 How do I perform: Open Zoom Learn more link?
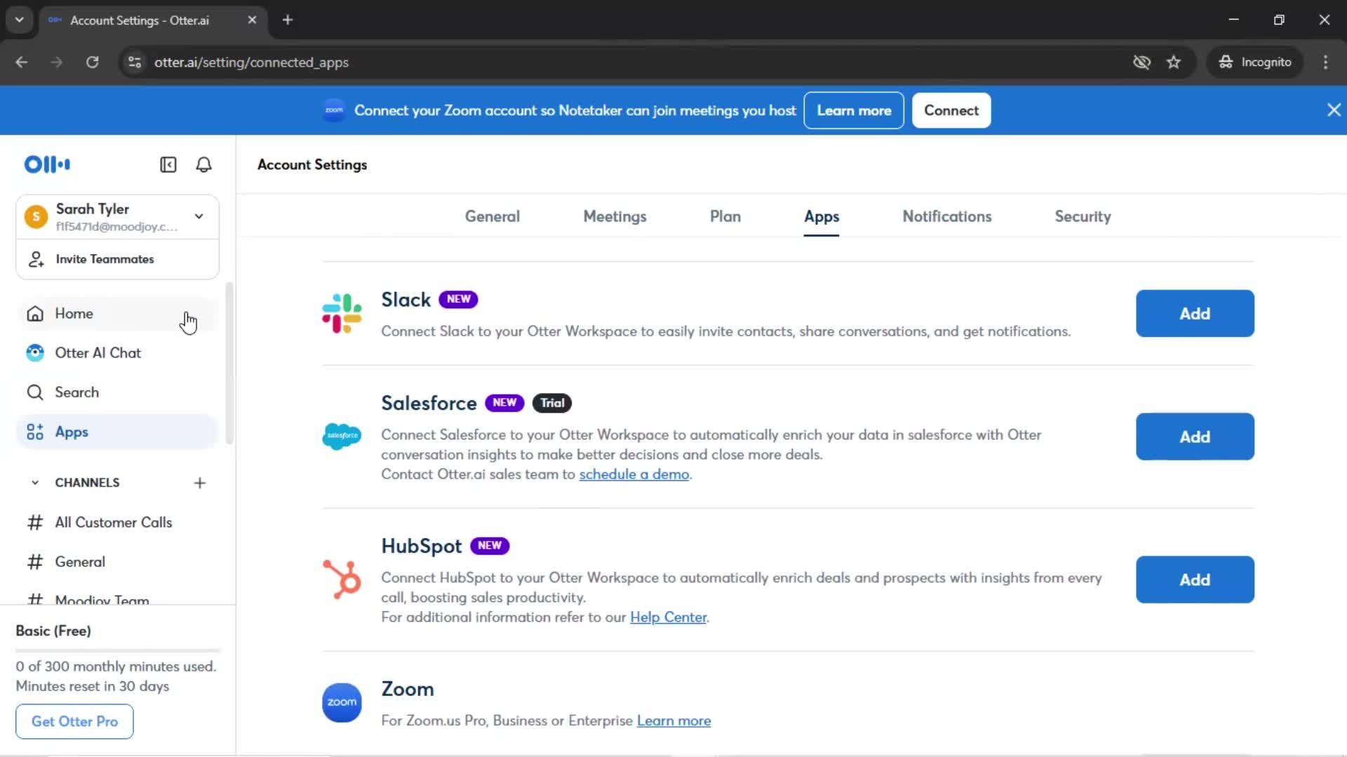(673, 721)
